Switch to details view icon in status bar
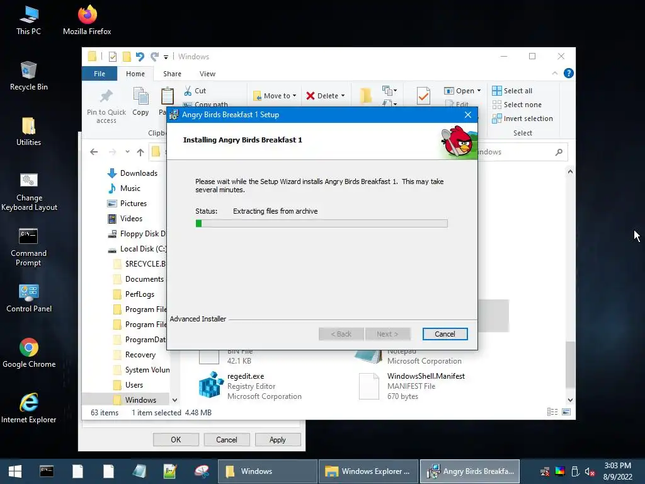645x484 pixels. point(552,412)
